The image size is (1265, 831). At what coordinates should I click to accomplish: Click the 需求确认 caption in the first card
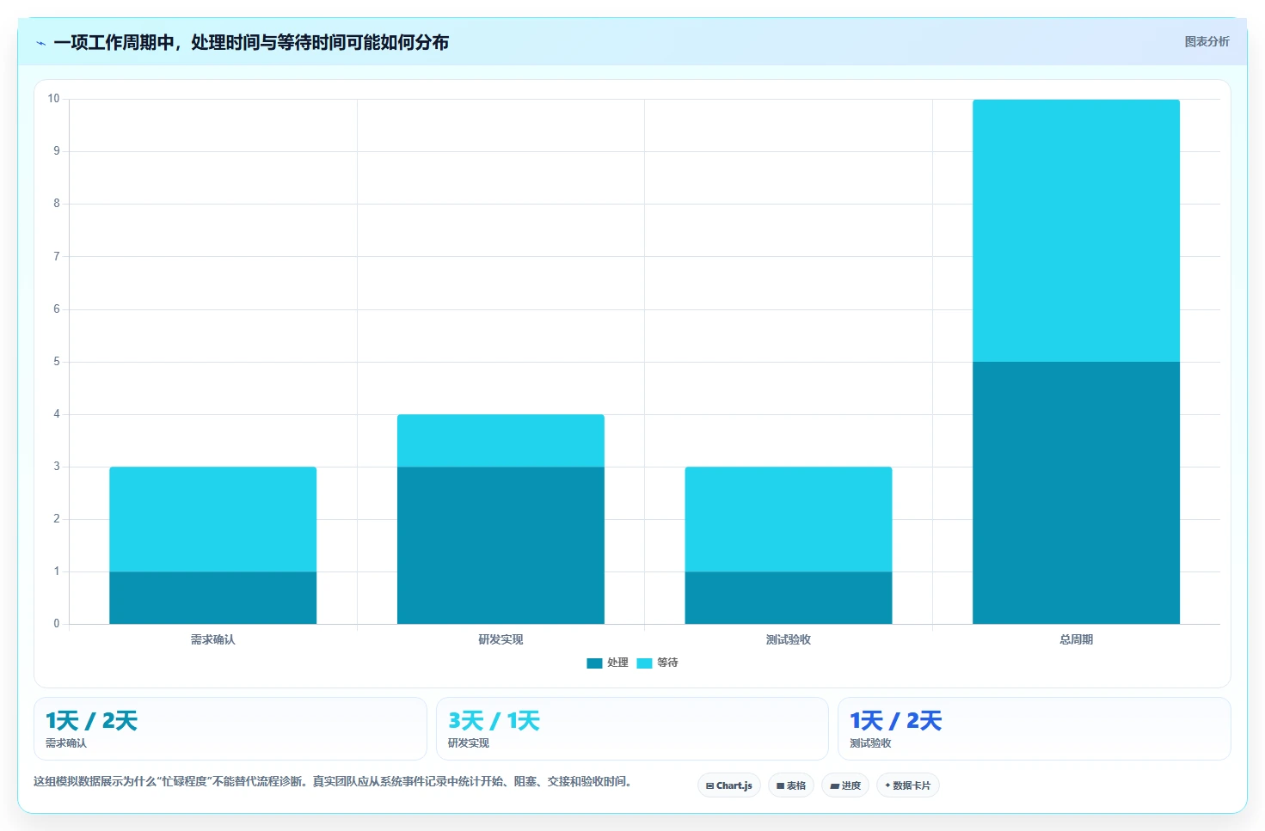tap(66, 743)
